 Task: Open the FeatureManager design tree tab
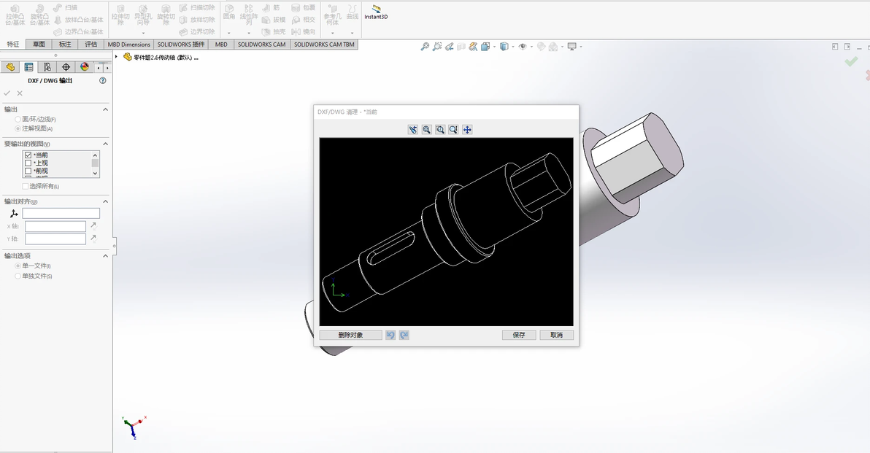(10, 67)
